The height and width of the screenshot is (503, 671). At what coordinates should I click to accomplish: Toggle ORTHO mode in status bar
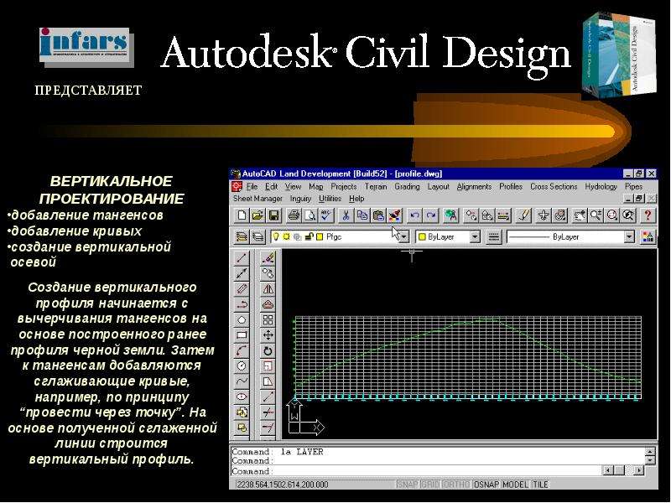click(456, 485)
